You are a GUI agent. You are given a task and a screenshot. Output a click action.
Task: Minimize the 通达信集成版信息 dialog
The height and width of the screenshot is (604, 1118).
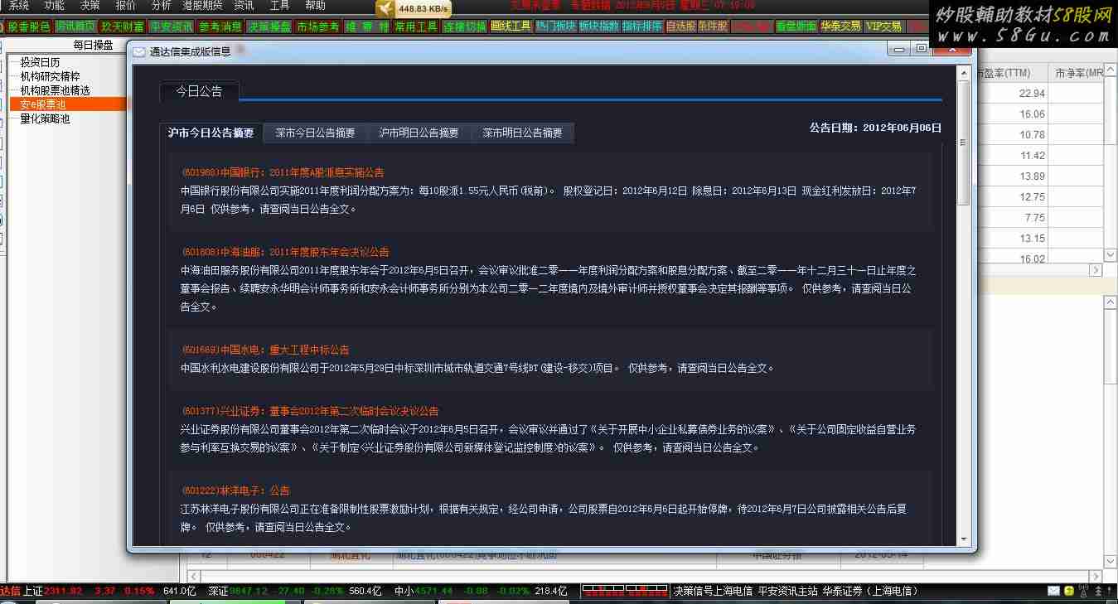900,49
